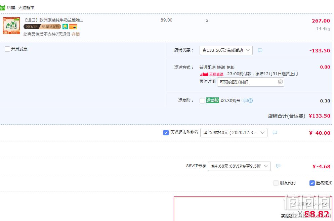Click the coupon discount amount ¥-40.00
The width and height of the screenshot is (334, 221).
(x=320, y=133)
